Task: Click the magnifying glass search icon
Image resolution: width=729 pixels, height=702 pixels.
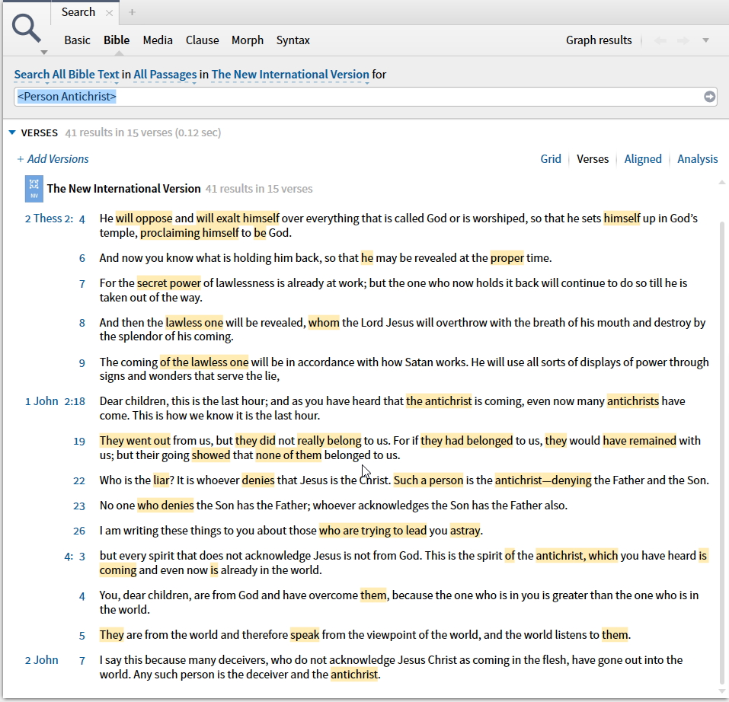Action: (27, 28)
